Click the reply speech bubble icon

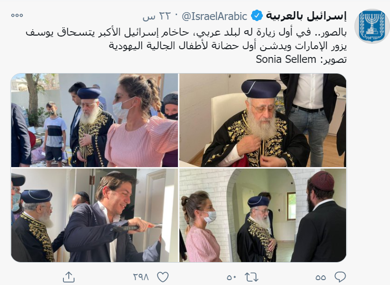340,277
